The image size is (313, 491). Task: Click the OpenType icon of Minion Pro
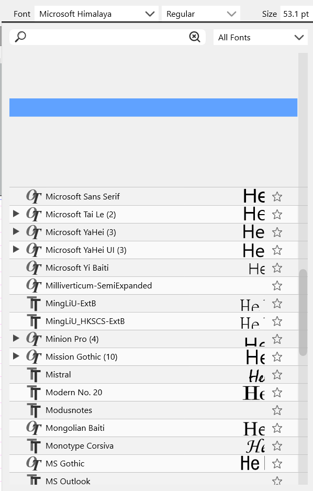[x=33, y=339]
